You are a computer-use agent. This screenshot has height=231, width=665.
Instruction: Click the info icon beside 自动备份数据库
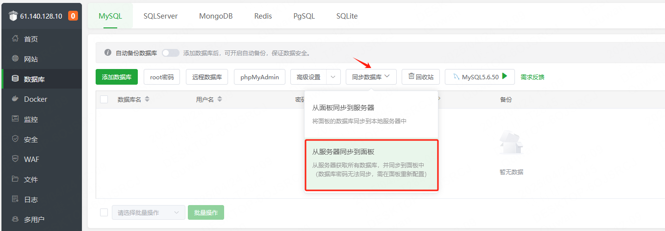pyautogui.click(x=108, y=53)
